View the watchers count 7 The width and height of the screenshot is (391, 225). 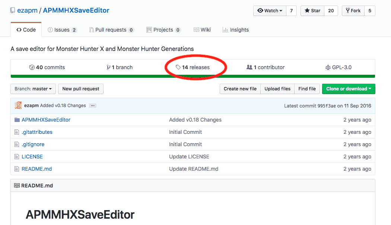(x=291, y=11)
